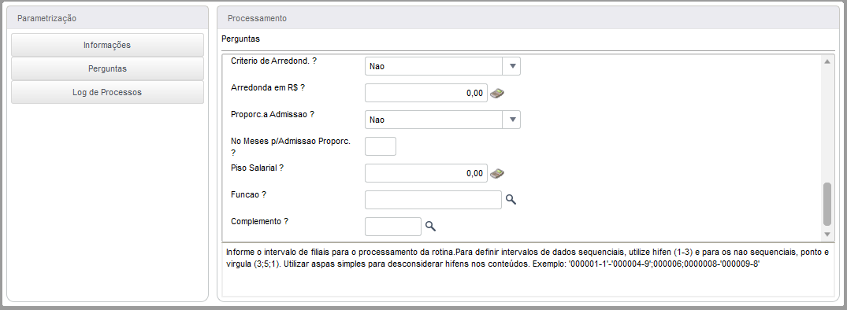The height and width of the screenshot is (310, 847).
Task: Click into the Funcao text field
Action: pos(433,200)
